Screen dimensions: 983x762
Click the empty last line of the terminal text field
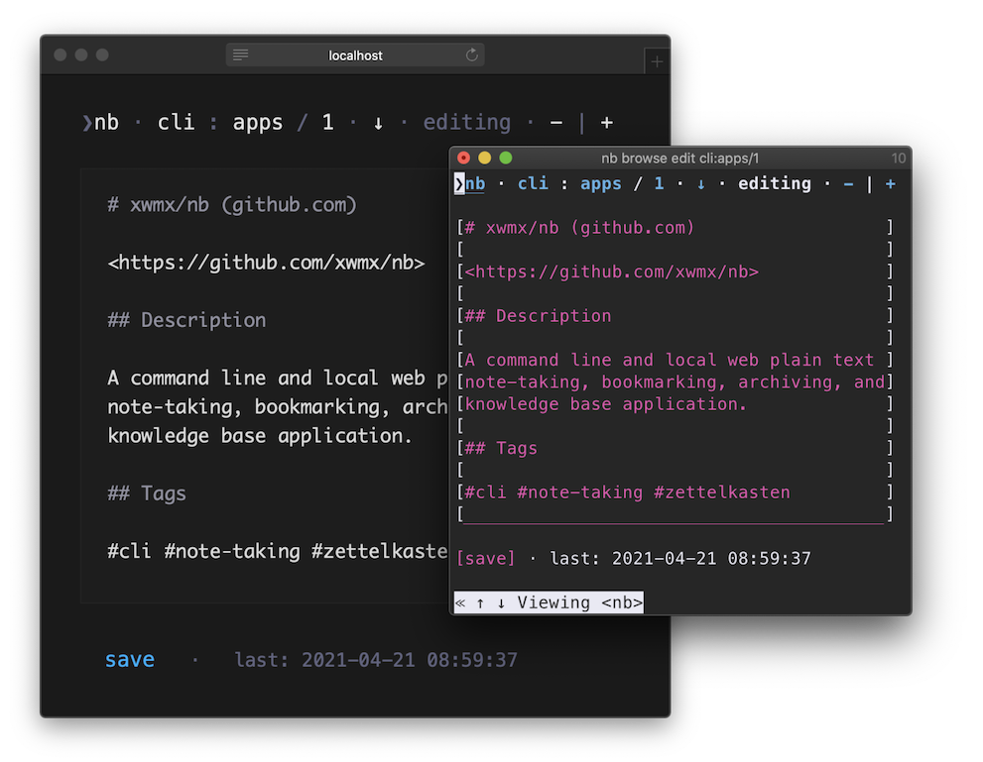point(675,514)
